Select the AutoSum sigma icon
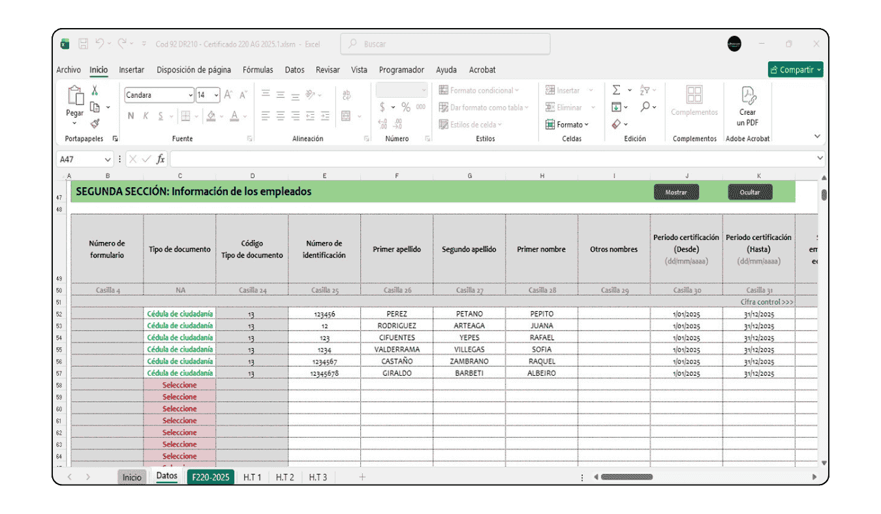Viewport: 881px width, 514px height. pos(617,89)
